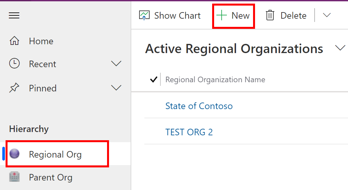This screenshot has width=348, height=190.
Task: Click the Show Chart icon
Action: (144, 15)
